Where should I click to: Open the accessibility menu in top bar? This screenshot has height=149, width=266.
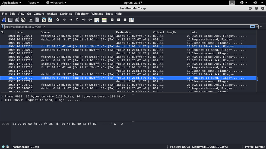tap(244, 2)
